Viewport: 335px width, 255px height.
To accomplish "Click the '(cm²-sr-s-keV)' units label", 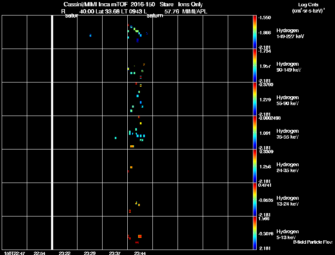I will click(308, 11).
